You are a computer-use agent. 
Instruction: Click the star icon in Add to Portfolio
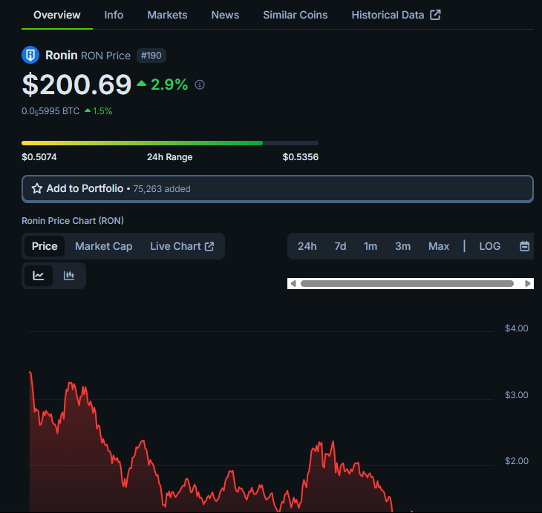(x=37, y=188)
